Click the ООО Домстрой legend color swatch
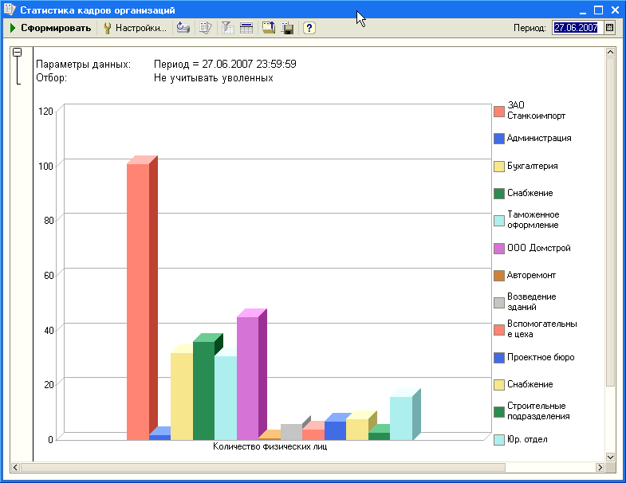This screenshot has height=483, width=626. click(x=499, y=249)
